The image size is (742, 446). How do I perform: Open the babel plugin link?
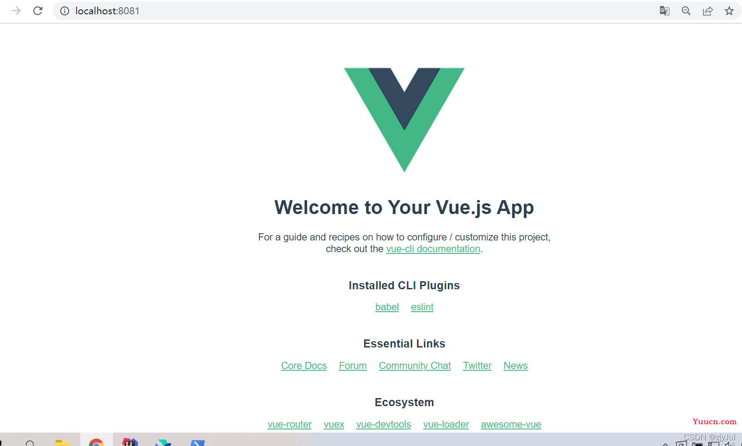(x=387, y=307)
